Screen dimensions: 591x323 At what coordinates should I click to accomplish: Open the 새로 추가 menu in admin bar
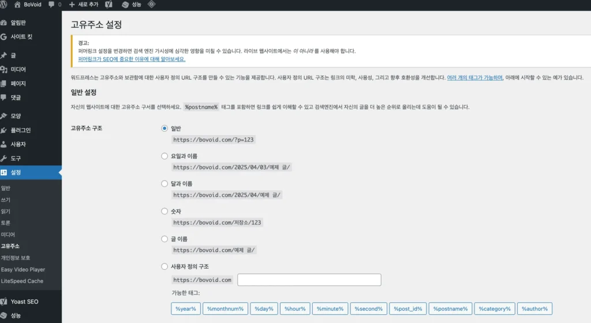pyautogui.click(x=84, y=5)
